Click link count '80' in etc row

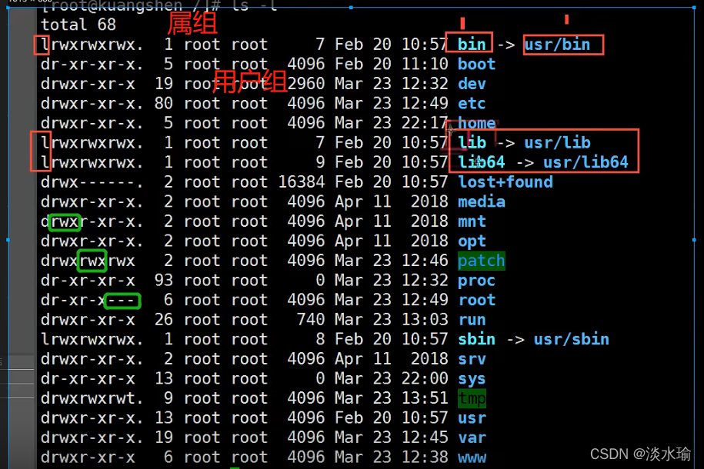click(163, 104)
